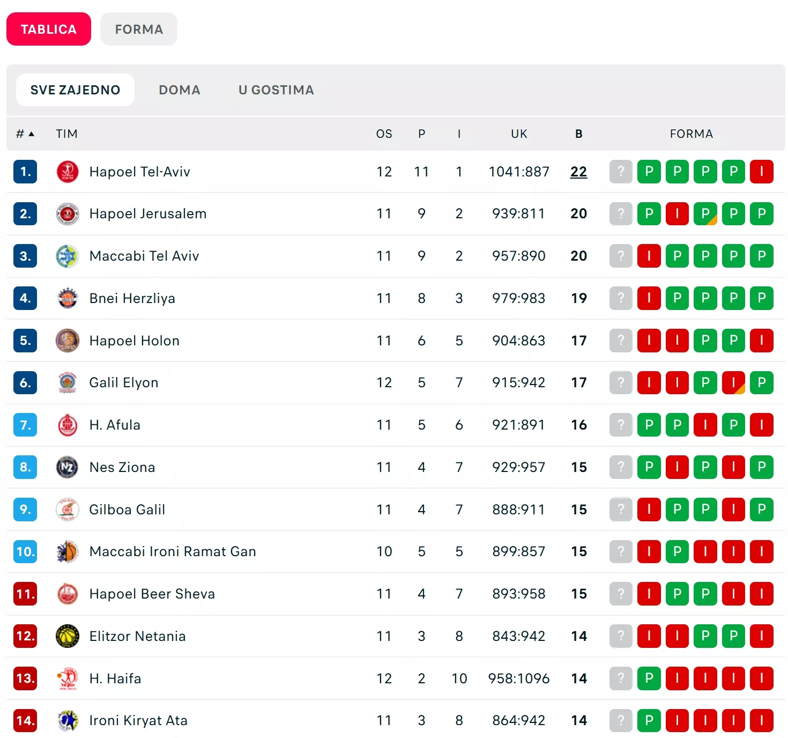Show the DOMA home standings
This screenshot has width=788, height=738.
click(180, 90)
